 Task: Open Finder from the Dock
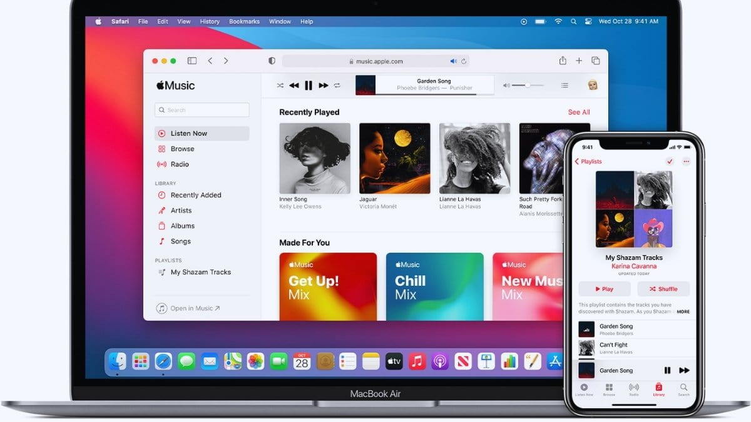117,361
